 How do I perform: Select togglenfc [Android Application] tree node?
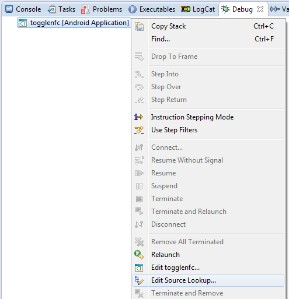click(x=74, y=23)
